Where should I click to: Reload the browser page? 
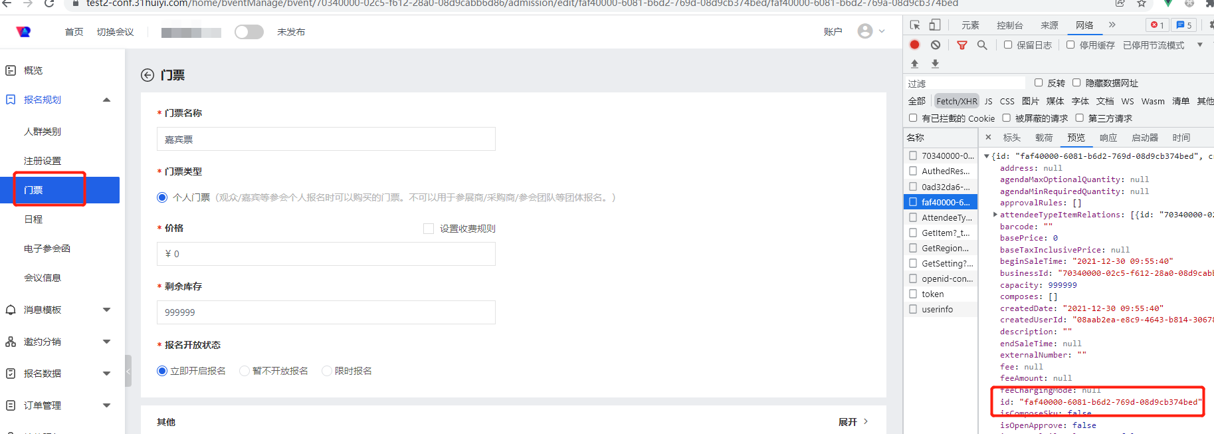[x=49, y=3]
